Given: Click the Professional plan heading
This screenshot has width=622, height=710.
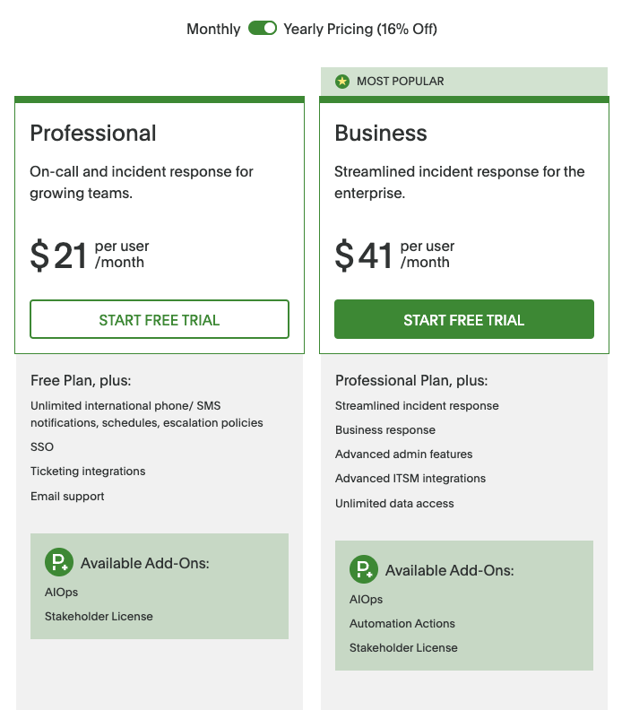Looking at the screenshot, I should click(x=93, y=134).
